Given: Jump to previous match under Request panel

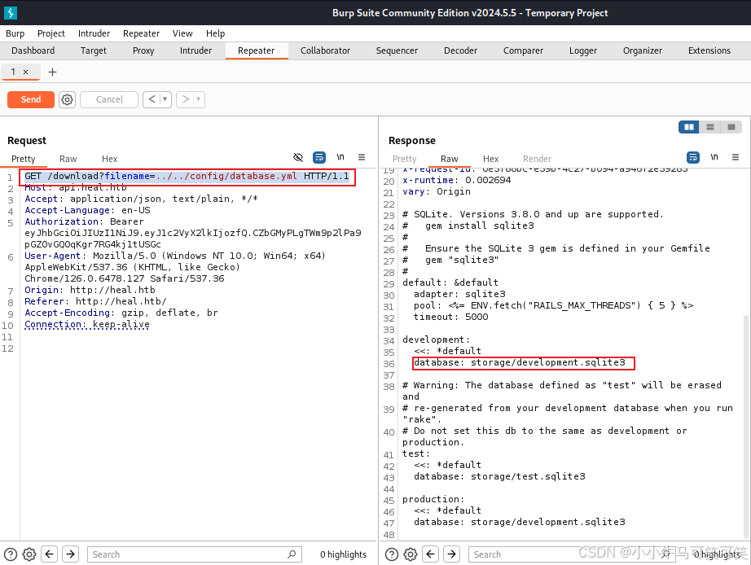Looking at the screenshot, I should [50, 554].
